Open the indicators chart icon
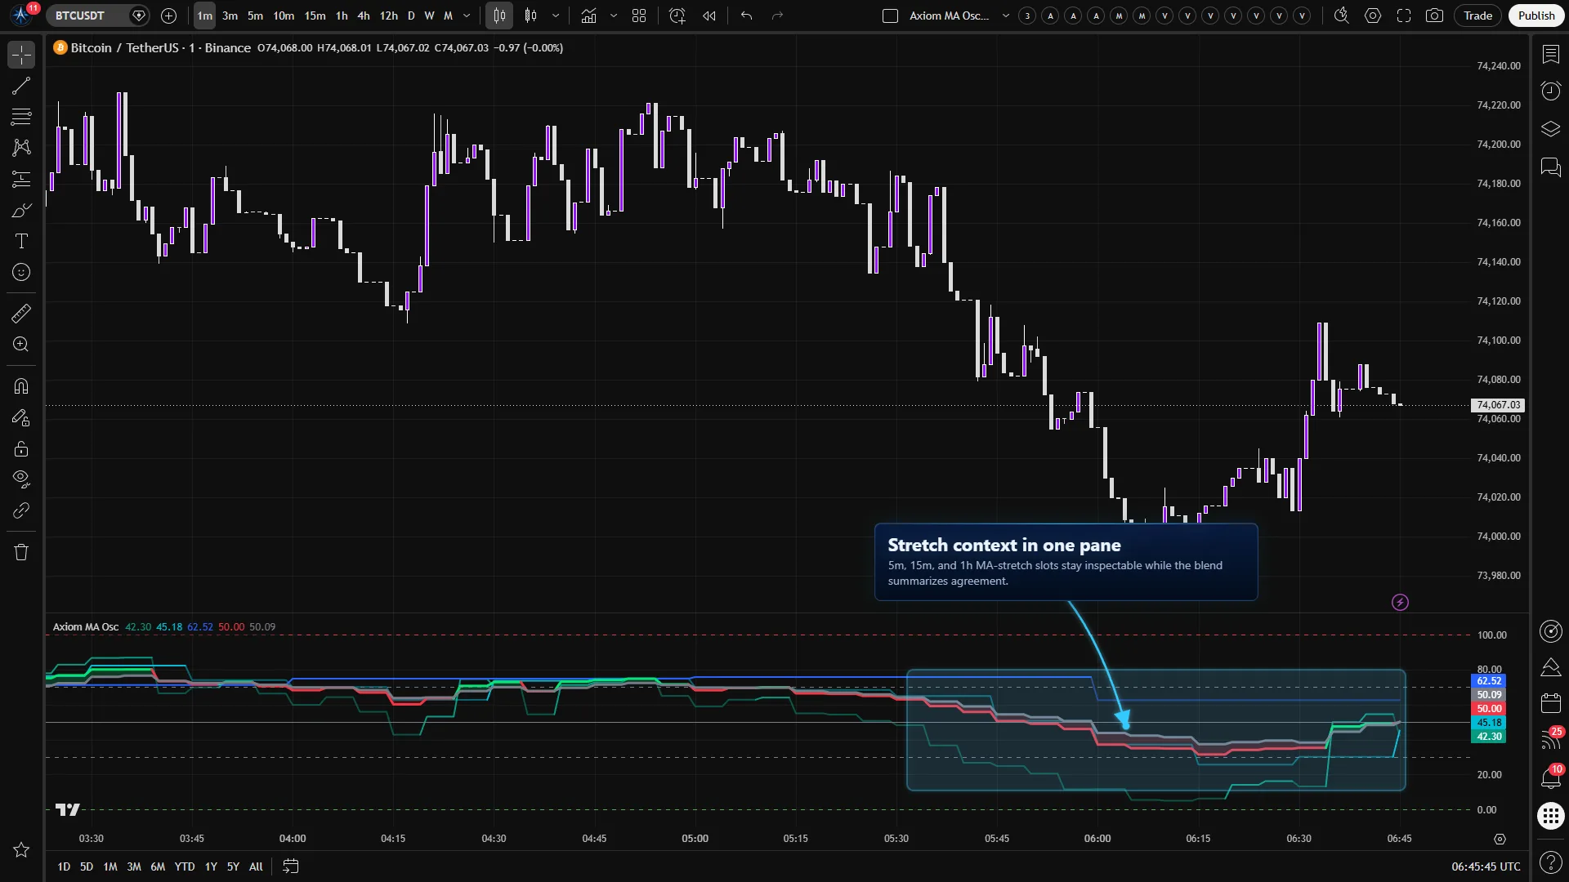 pyautogui.click(x=588, y=16)
